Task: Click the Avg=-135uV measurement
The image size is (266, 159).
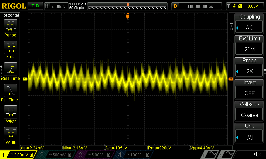Action: [126, 148]
